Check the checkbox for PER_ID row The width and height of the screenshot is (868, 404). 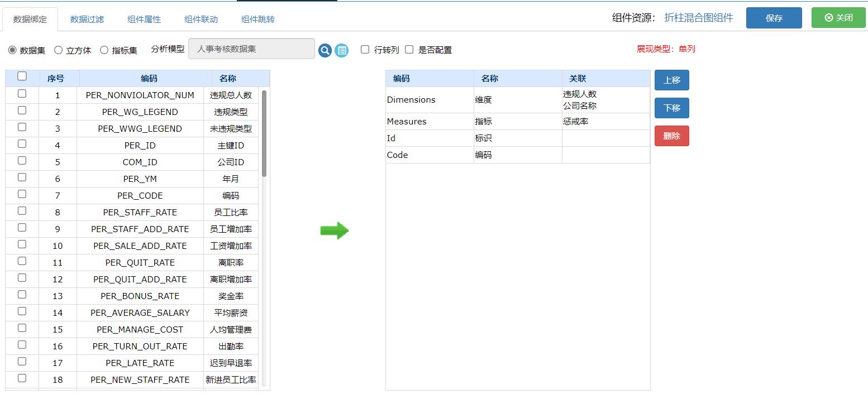click(21, 143)
